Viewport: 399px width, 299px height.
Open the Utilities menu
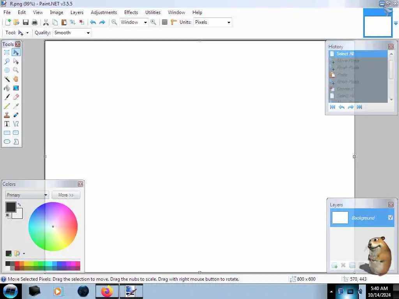(153, 12)
